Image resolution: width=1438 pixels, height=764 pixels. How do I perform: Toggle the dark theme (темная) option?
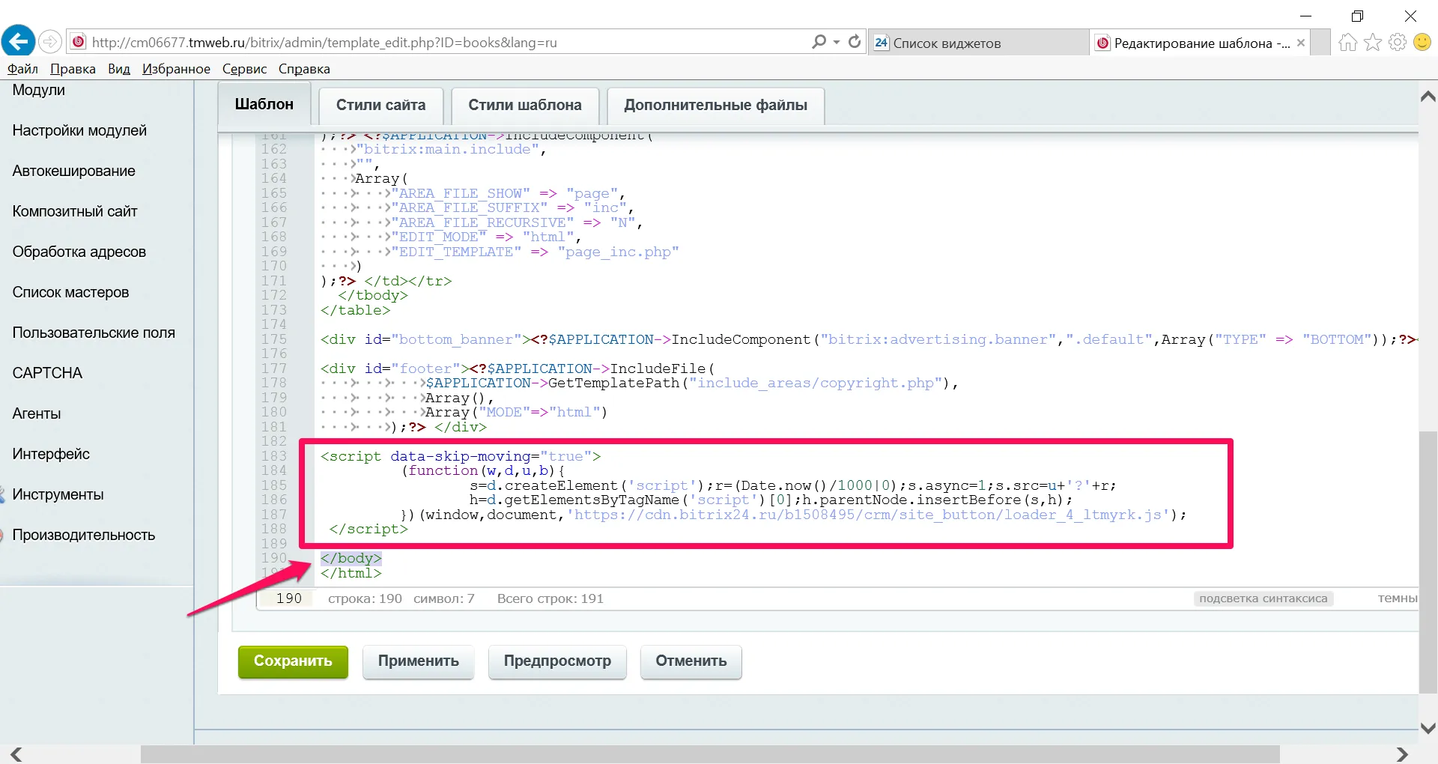click(x=1397, y=598)
